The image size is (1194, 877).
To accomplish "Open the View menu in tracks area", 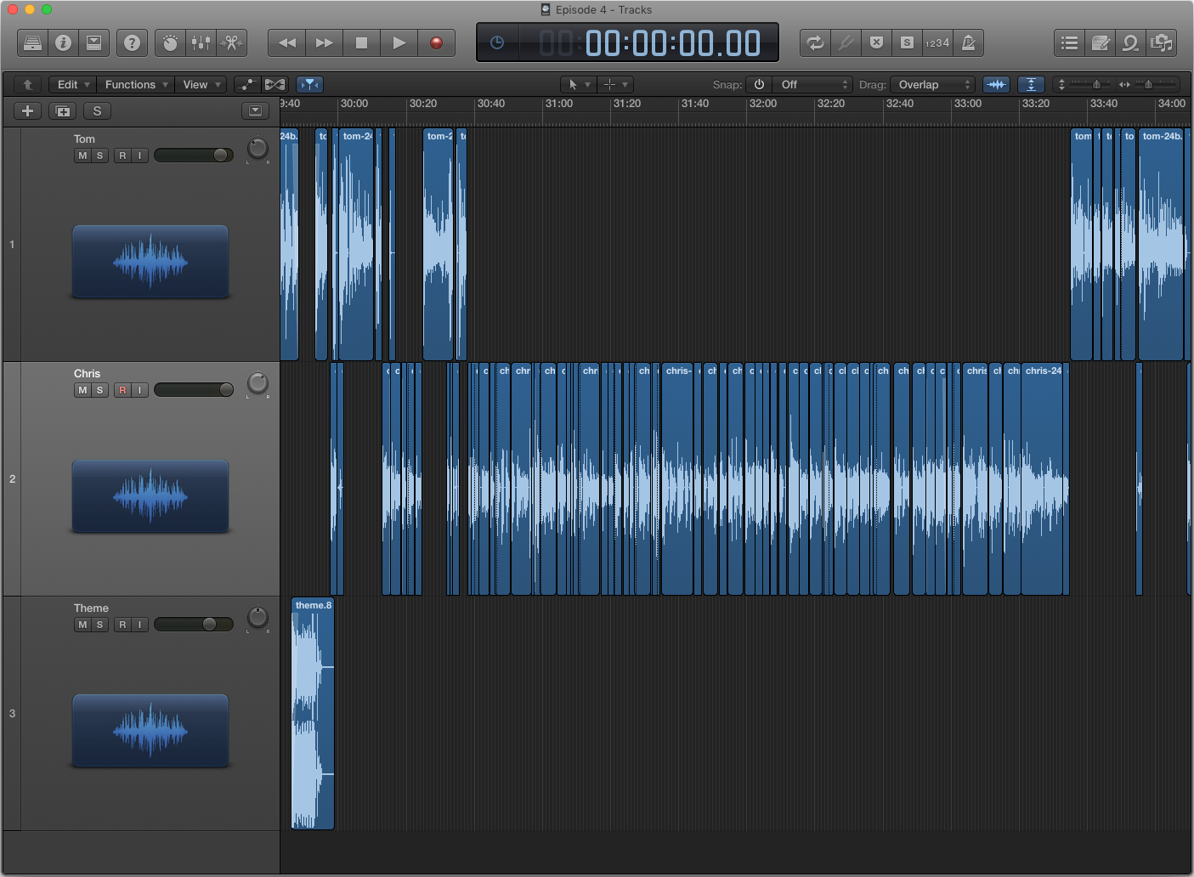I will [201, 84].
